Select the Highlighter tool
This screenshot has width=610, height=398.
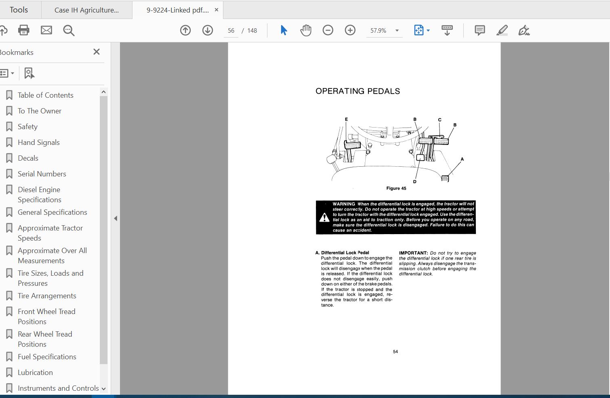502,30
